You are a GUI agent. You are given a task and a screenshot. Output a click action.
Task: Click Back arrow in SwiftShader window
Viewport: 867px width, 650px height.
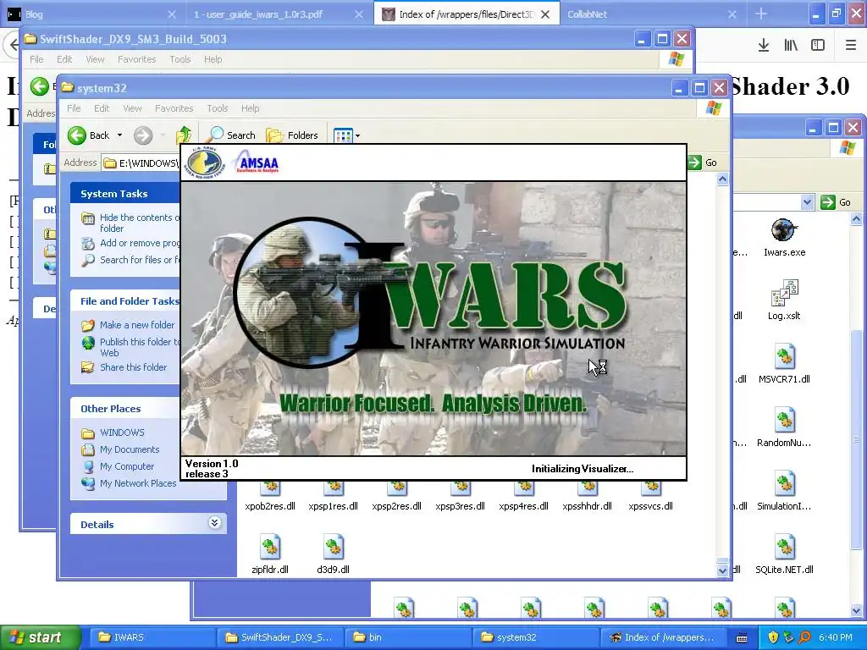coord(40,86)
